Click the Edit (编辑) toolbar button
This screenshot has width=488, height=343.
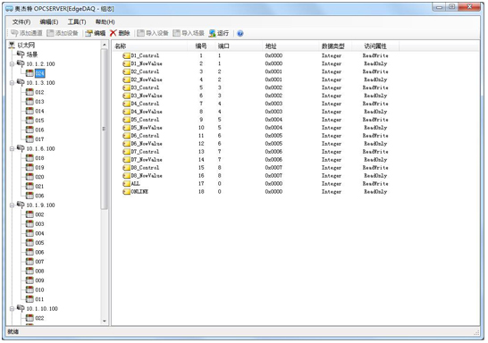(96, 33)
